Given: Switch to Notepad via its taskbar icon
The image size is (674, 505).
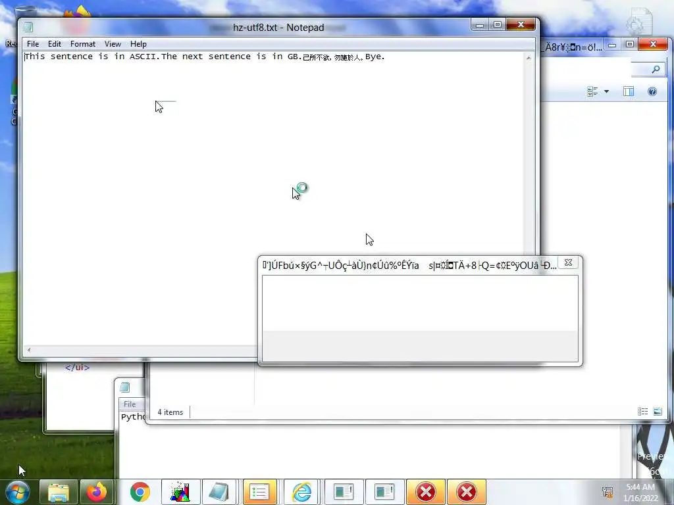Looking at the screenshot, I should point(220,492).
